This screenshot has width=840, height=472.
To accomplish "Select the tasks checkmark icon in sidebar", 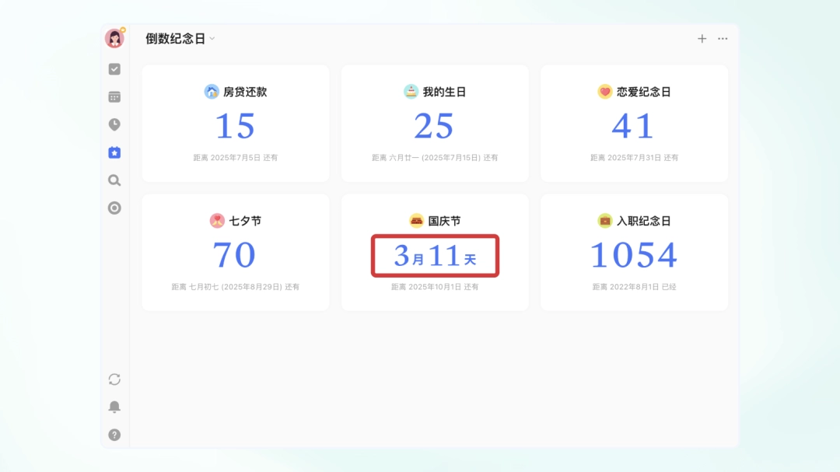I will point(114,68).
